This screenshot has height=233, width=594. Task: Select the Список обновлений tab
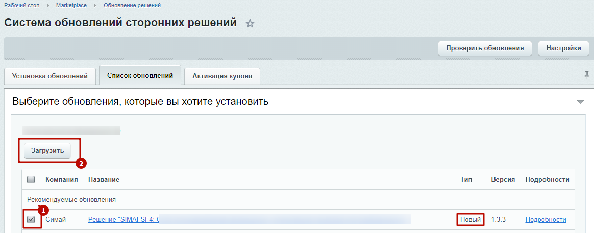(140, 75)
